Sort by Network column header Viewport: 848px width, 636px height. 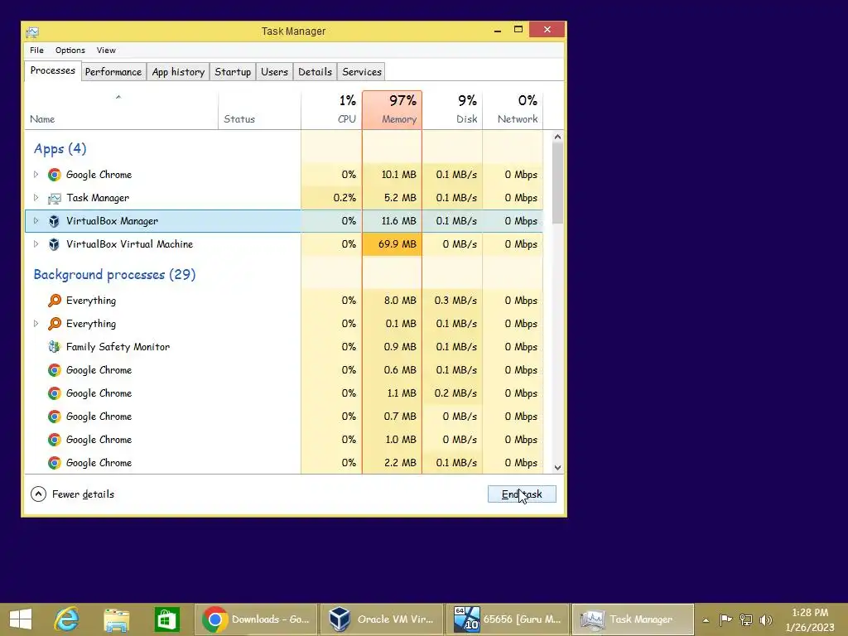pyautogui.click(x=513, y=110)
